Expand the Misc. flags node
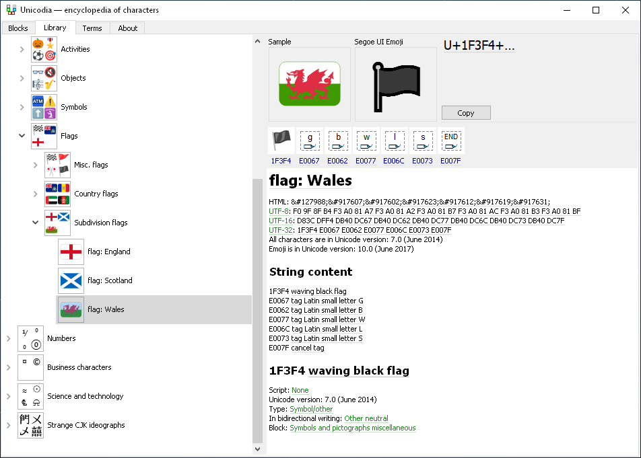Viewport: 641px width, 458px height. pyautogui.click(x=36, y=165)
